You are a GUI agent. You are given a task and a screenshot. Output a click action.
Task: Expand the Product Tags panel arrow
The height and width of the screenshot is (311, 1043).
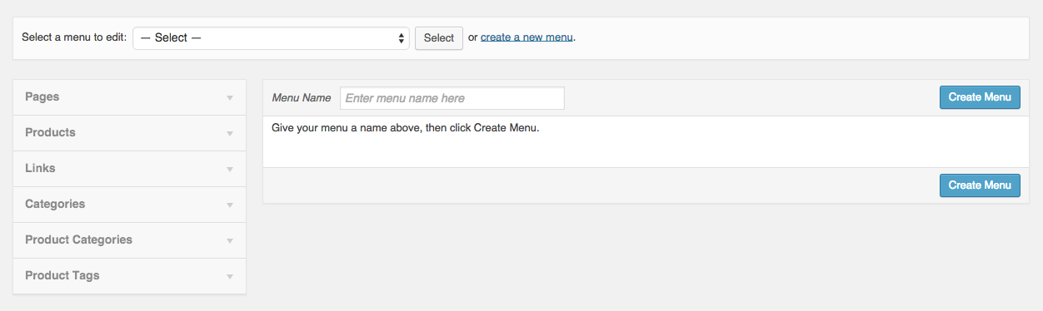coord(230,277)
